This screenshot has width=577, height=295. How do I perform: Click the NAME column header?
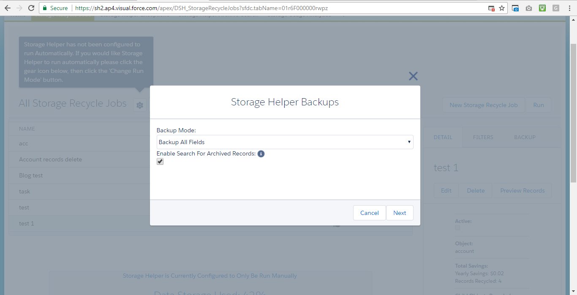tap(27, 129)
